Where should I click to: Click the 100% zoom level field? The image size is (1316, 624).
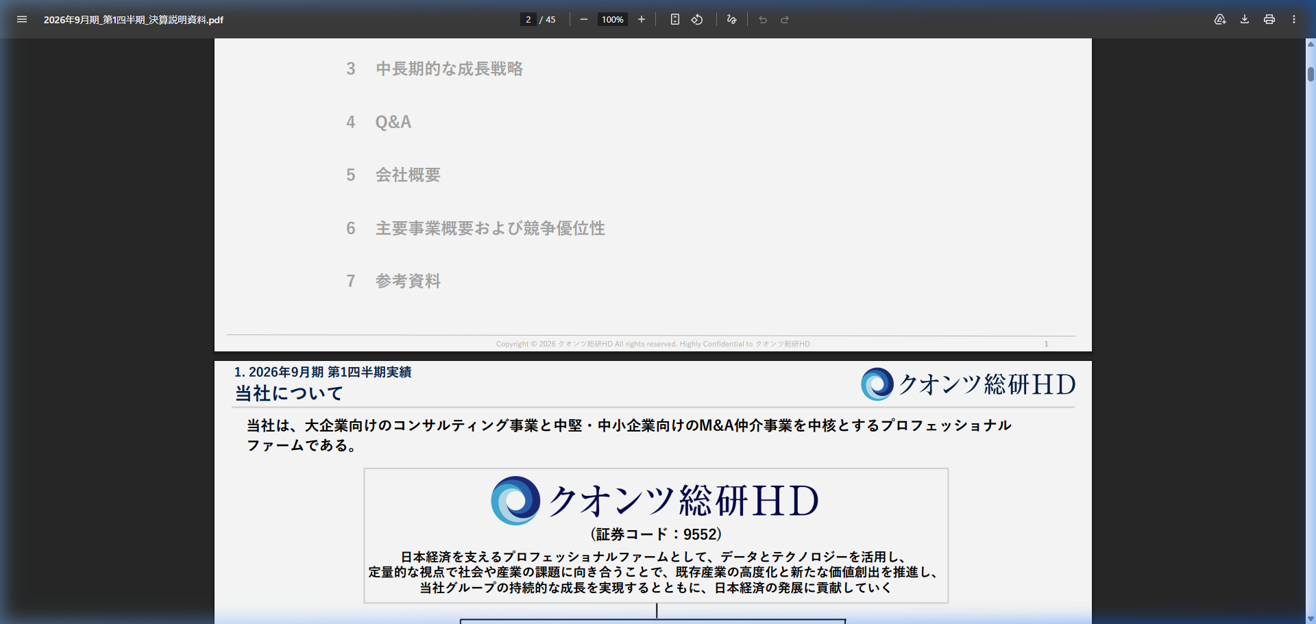[612, 19]
